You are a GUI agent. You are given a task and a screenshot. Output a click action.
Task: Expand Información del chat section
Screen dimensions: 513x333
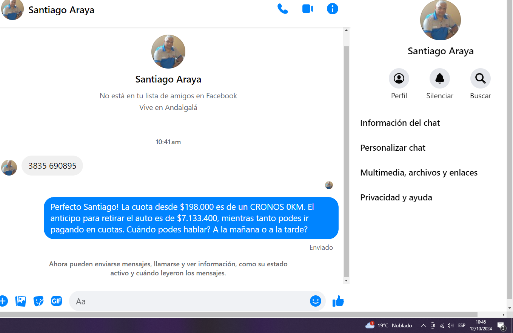pyautogui.click(x=400, y=123)
